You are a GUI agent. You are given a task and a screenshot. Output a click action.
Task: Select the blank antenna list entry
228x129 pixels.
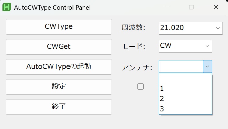(x=185, y=78)
